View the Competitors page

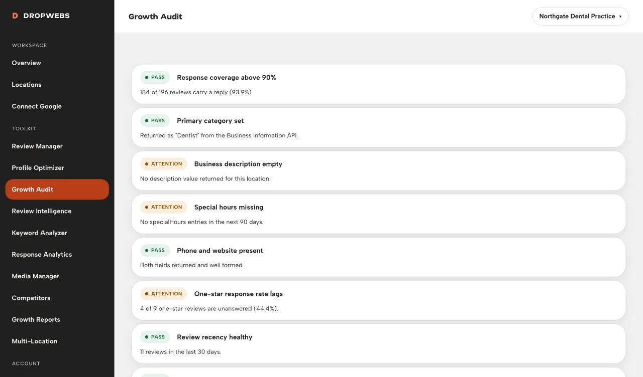57,298
